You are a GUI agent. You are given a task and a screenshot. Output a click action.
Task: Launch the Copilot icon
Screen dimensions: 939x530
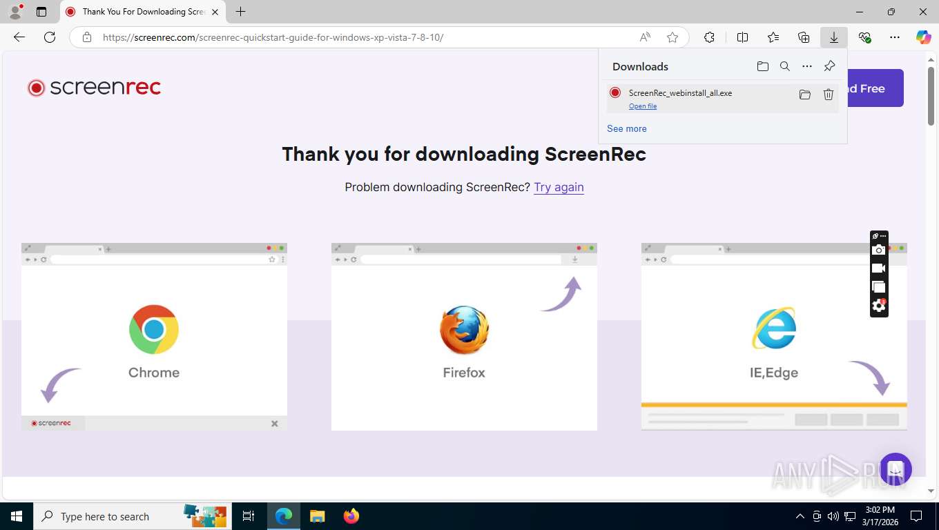tap(924, 37)
